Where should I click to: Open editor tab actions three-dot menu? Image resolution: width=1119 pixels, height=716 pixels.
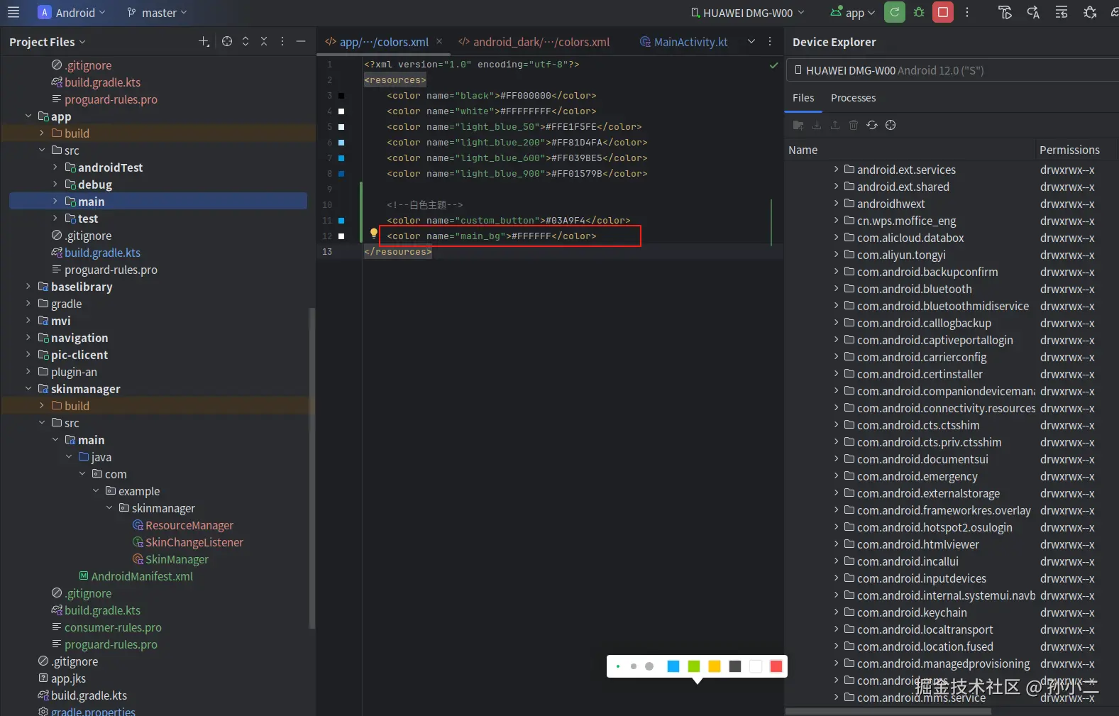(x=770, y=41)
